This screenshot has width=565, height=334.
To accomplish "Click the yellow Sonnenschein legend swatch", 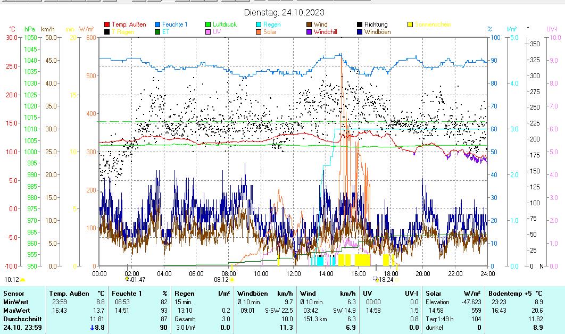I will 410,24.
